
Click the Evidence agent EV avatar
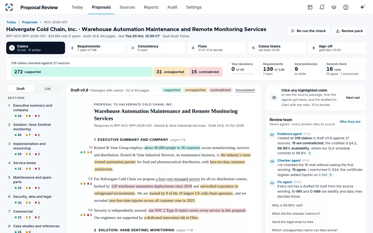(x=272, y=135)
